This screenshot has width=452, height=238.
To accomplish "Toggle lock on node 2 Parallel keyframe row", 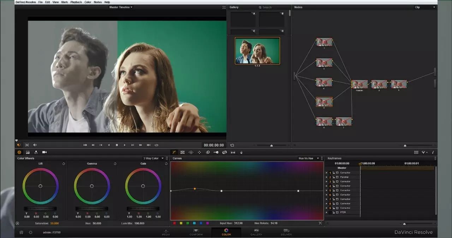I will coord(334,177).
